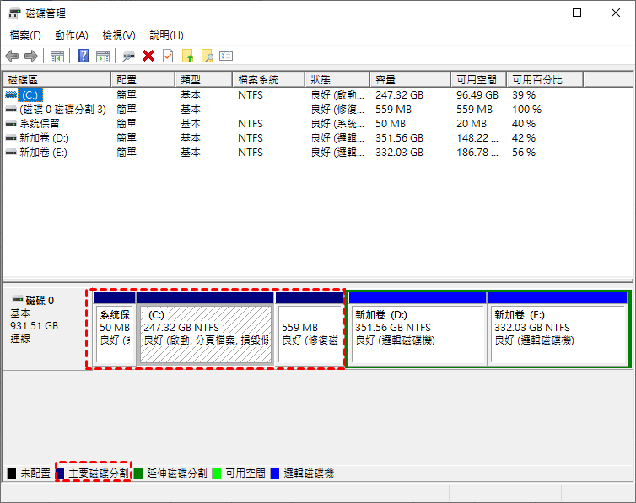This screenshot has height=503, width=636.
Task: Click the Forward arrow toolbar icon
Action: pos(31,56)
